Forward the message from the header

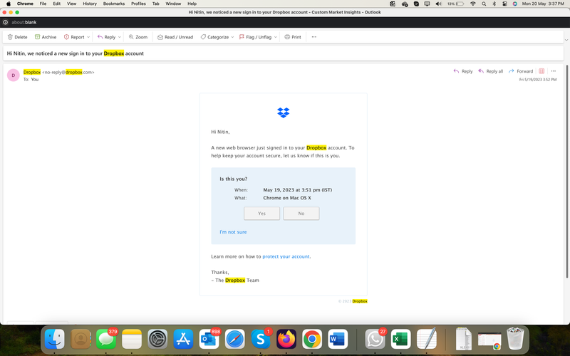coord(521,71)
